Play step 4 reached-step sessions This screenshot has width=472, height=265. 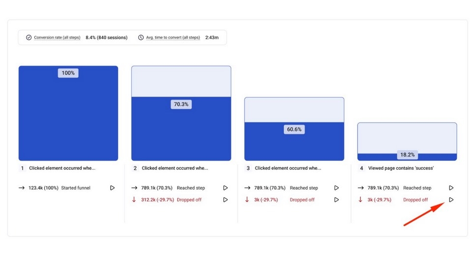point(451,188)
